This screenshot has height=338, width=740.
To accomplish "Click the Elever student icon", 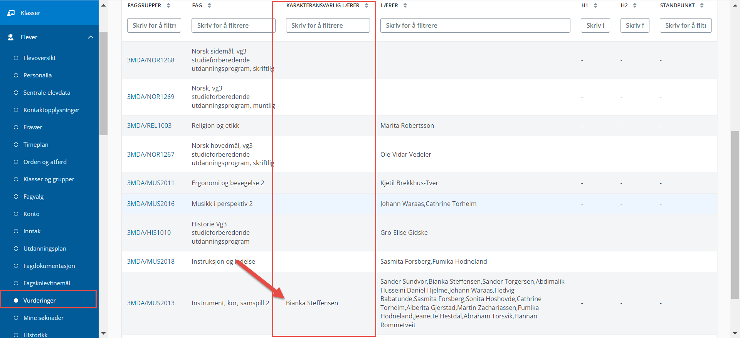I will click(x=11, y=37).
